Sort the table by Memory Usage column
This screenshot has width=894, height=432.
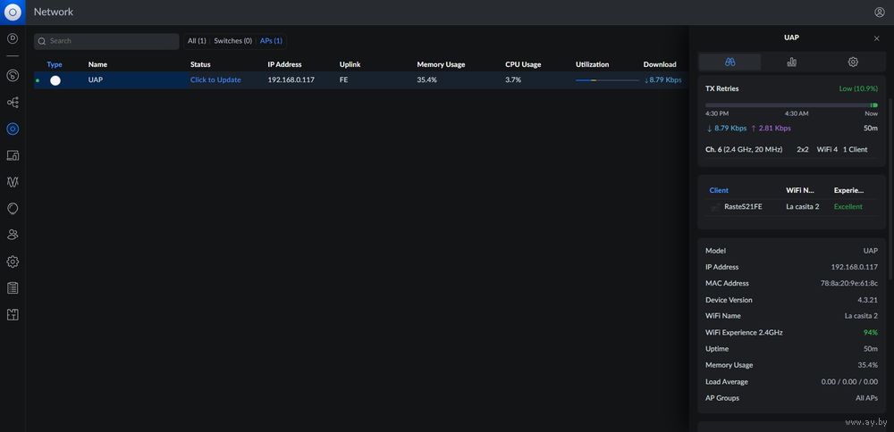click(x=441, y=64)
